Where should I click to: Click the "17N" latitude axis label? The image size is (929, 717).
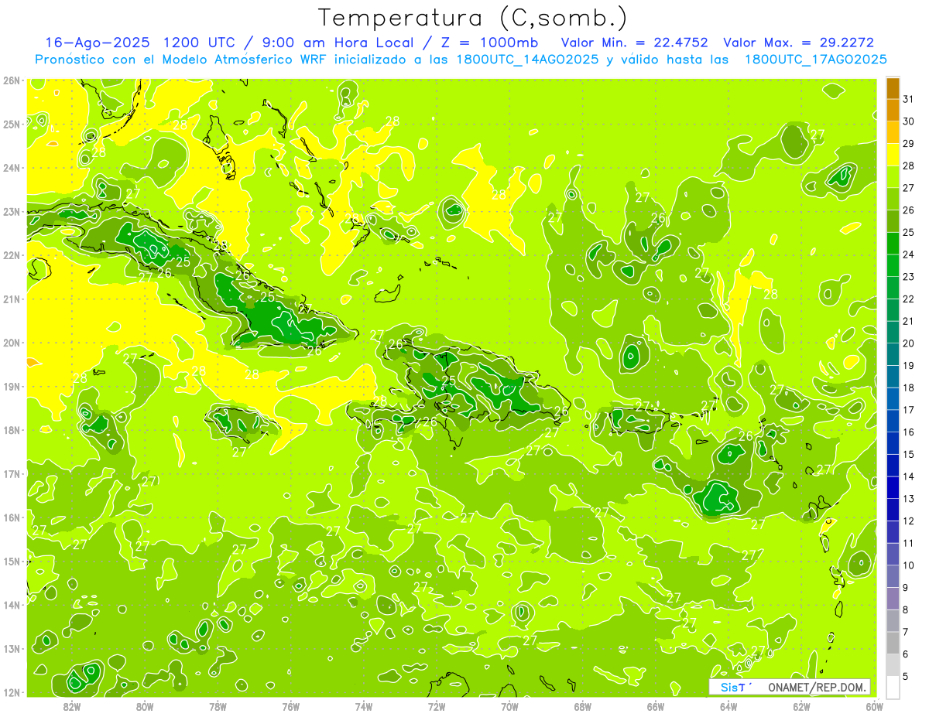(x=11, y=473)
